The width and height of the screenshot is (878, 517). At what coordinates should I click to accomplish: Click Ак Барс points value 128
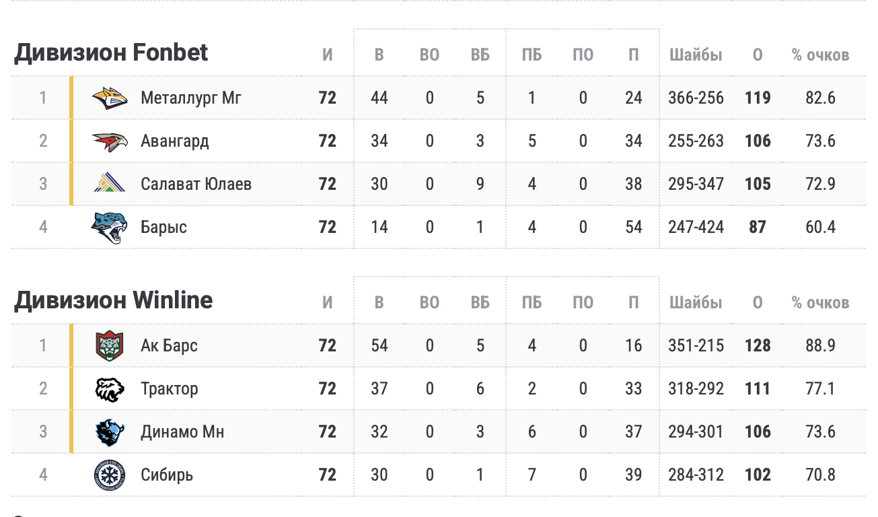pos(758,346)
